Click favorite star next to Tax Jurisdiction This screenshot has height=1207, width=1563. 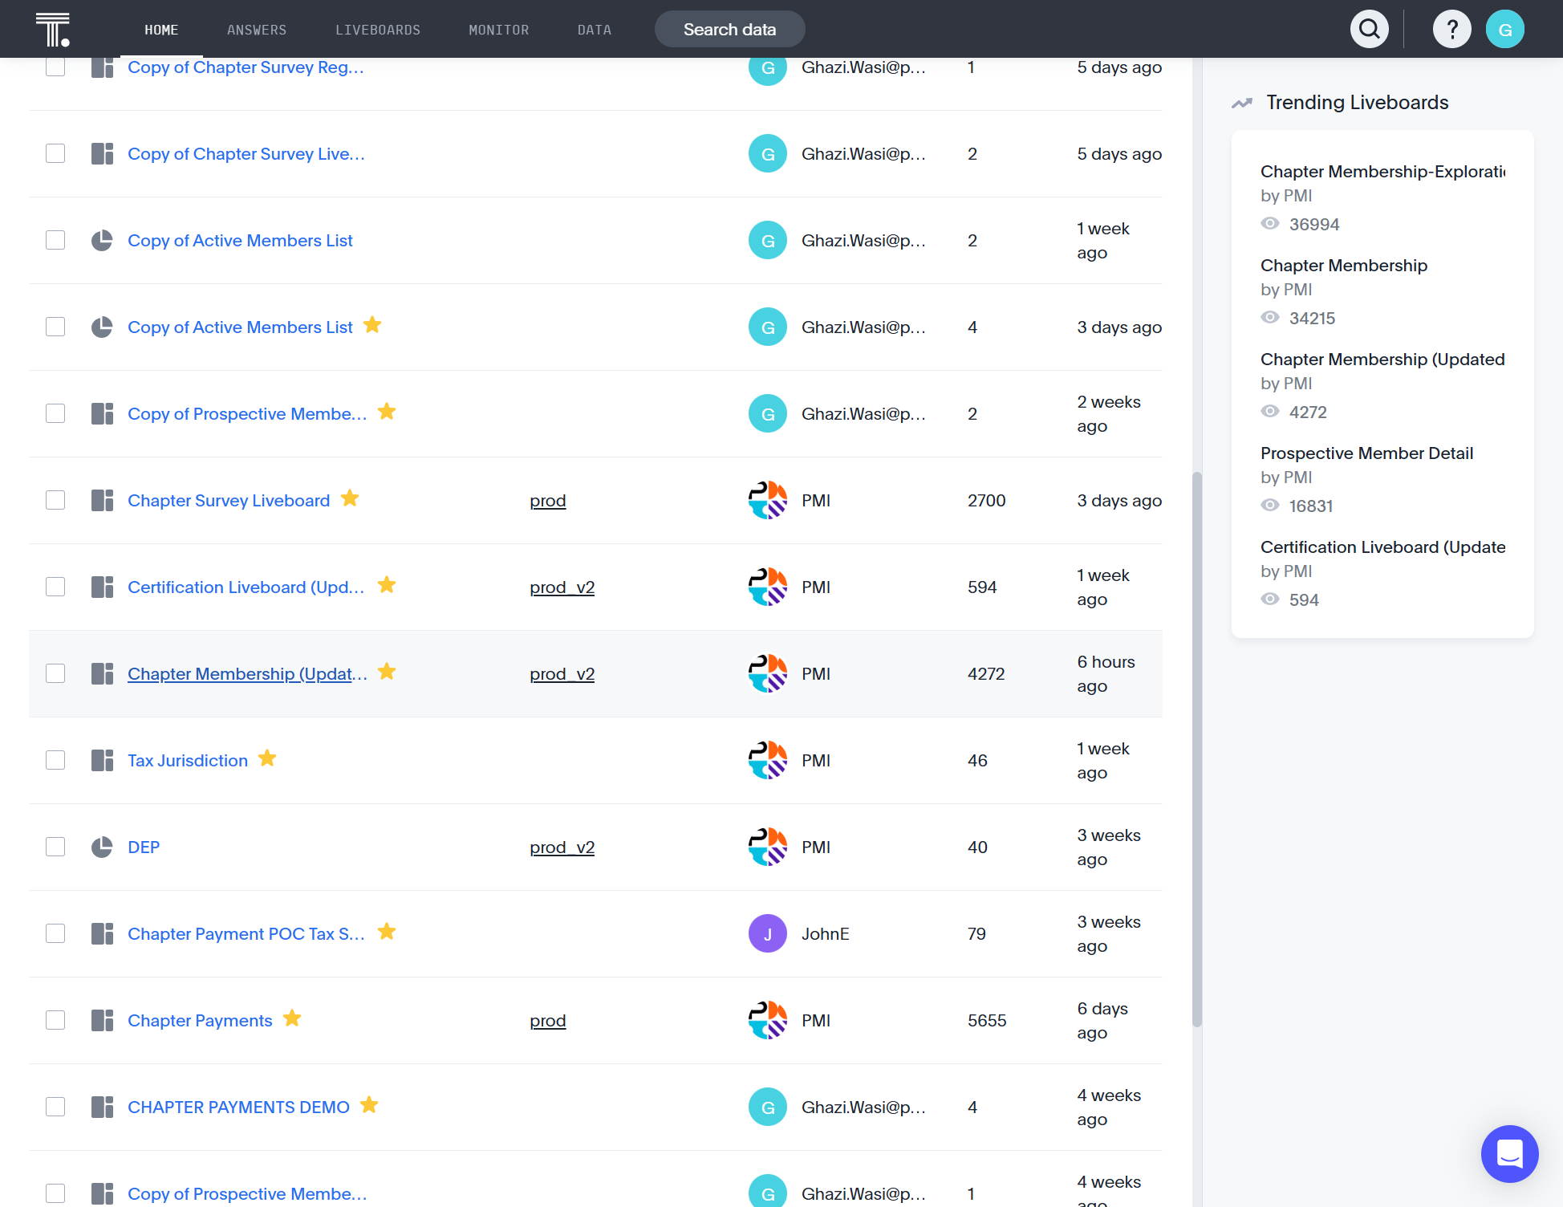click(x=267, y=758)
